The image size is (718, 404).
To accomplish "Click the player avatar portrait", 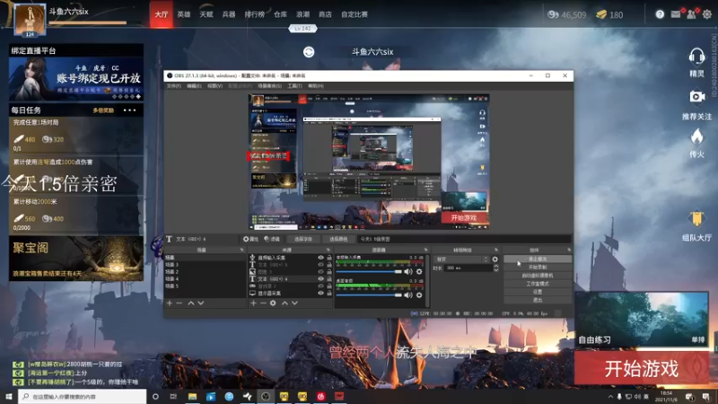I will coord(30,20).
